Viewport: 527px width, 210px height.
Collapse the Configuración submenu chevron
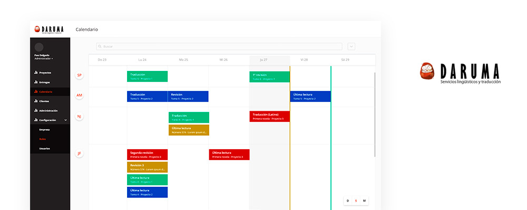pos(65,120)
